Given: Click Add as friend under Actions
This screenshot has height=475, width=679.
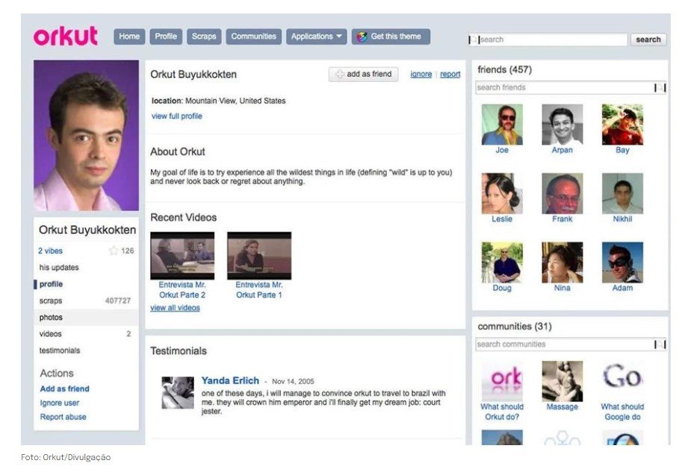Looking at the screenshot, I should pyautogui.click(x=64, y=389).
